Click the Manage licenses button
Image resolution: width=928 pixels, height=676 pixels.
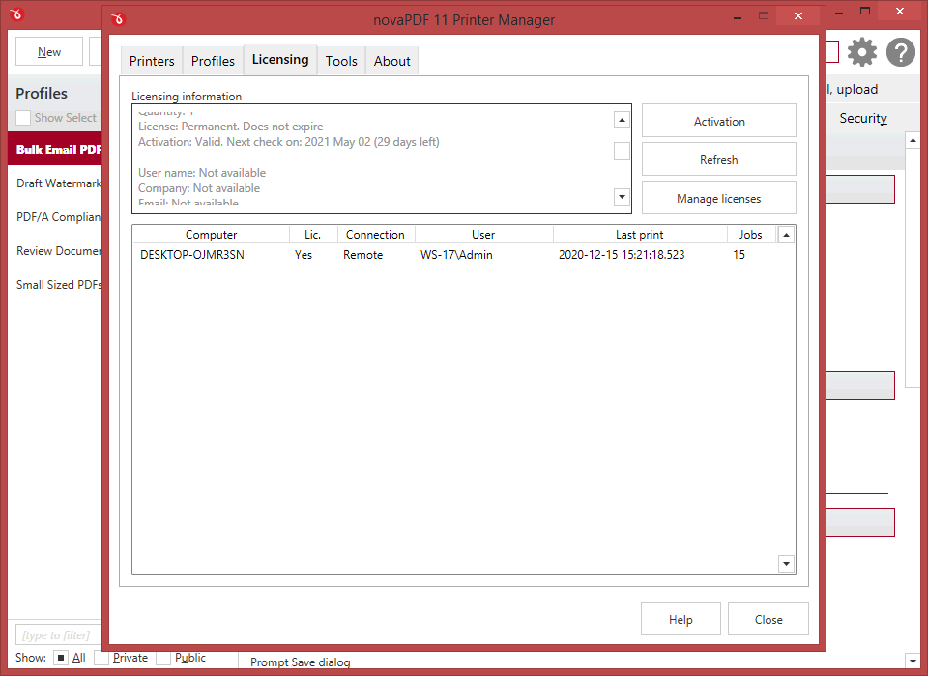click(718, 199)
